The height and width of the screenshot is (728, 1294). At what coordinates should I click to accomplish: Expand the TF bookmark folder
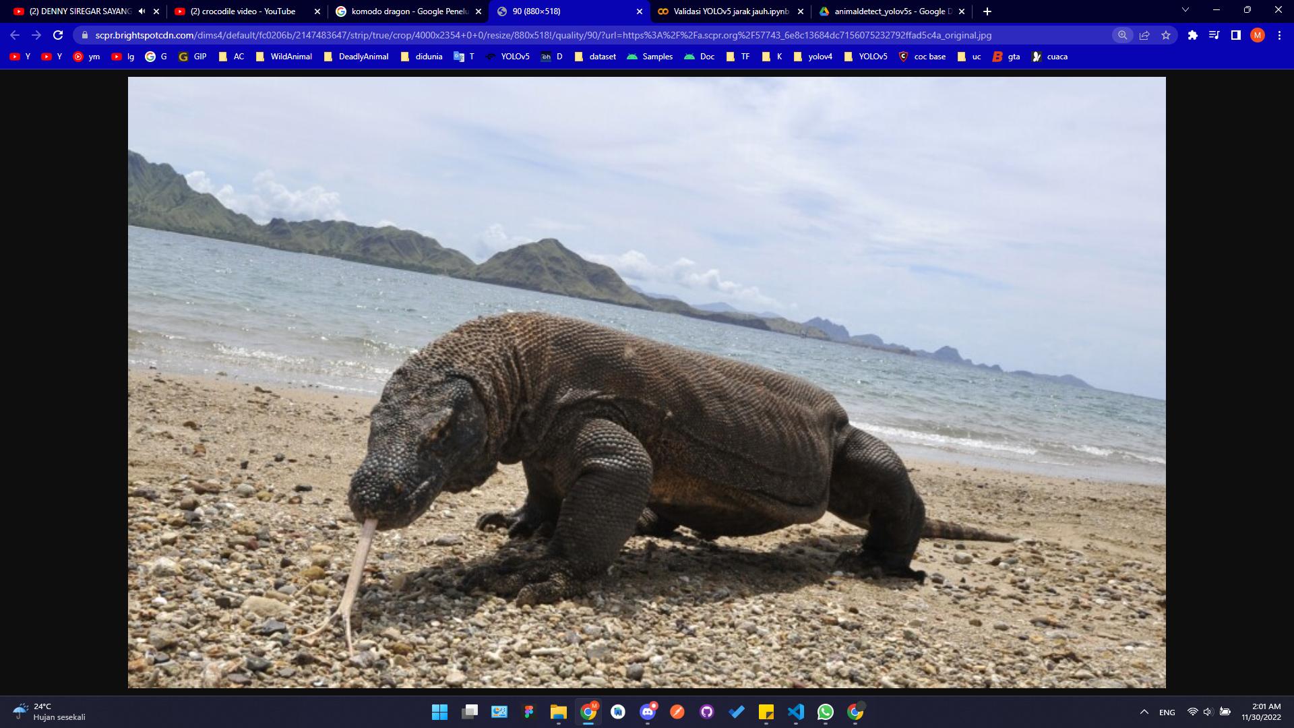[x=738, y=57]
